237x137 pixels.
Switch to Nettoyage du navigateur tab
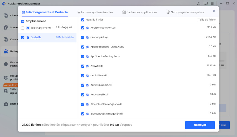coord(185,12)
